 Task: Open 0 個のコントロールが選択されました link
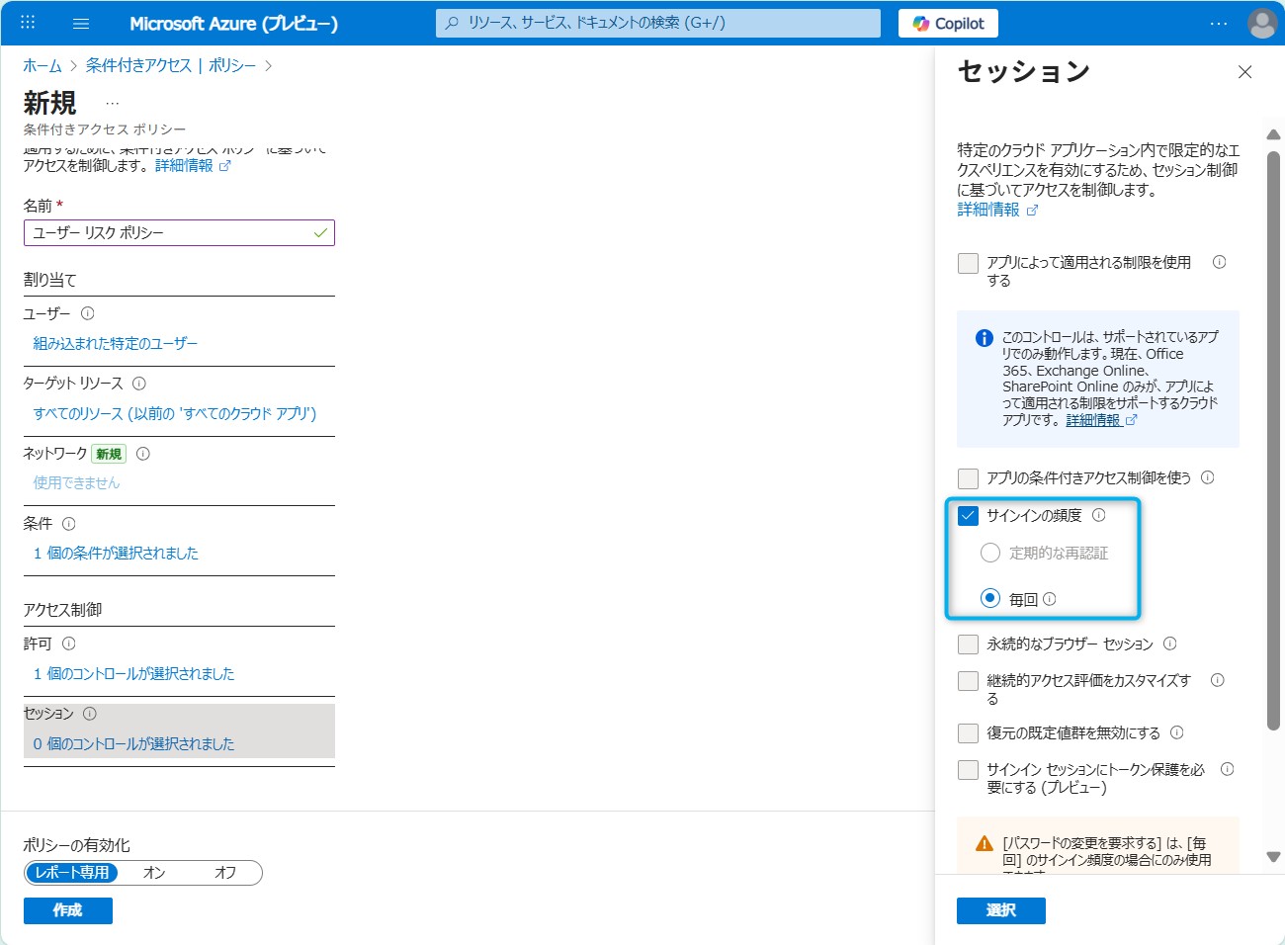133,743
